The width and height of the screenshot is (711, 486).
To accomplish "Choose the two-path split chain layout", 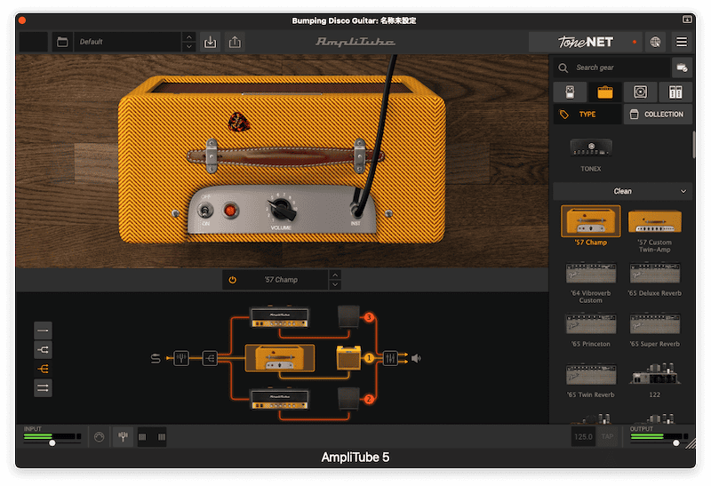I will 43,349.
